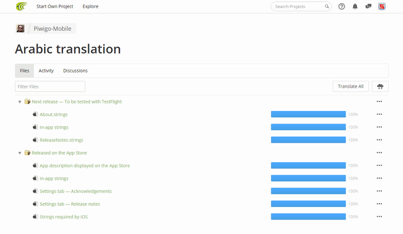Open options menu for Next release folder
403x234 pixels.
coord(379,102)
